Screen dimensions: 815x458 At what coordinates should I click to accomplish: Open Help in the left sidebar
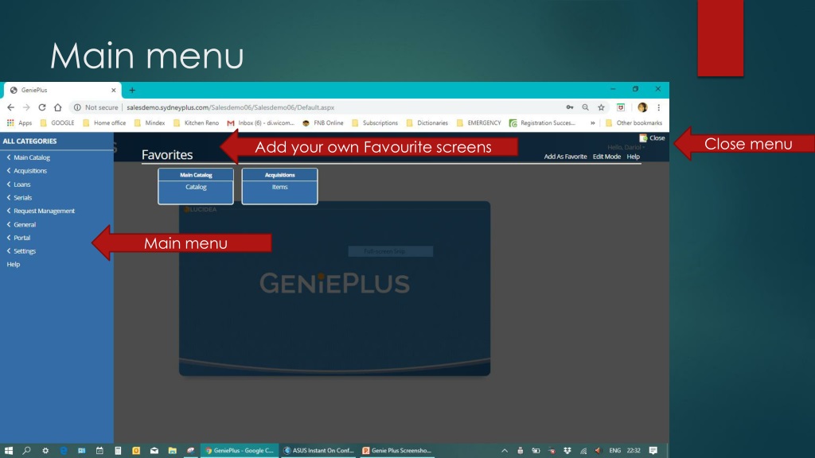point(14,264)
